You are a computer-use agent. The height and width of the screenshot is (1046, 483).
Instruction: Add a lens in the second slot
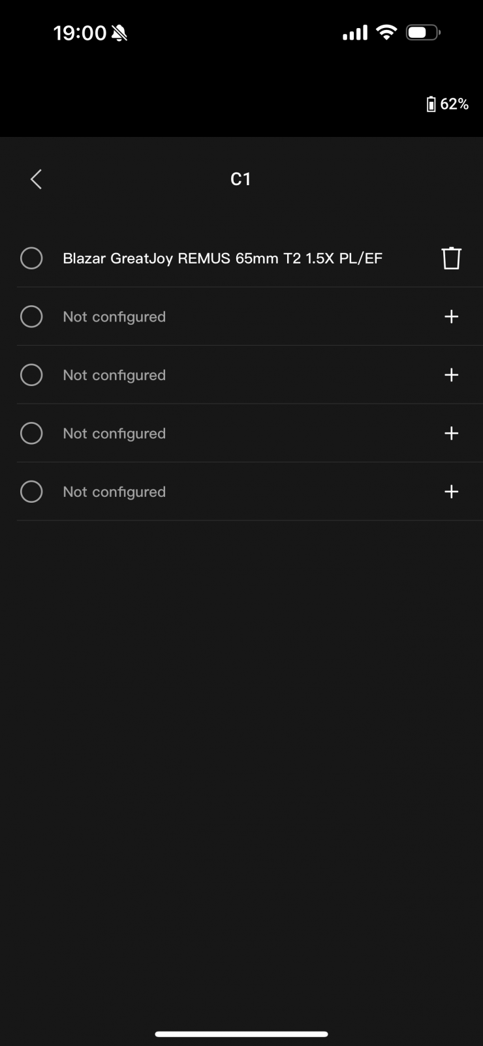pyautogui.click(x=451, y=317)
